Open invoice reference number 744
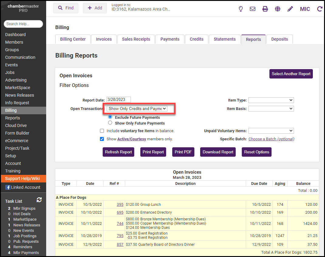This screenshot has height=257, width=325. 120,223
